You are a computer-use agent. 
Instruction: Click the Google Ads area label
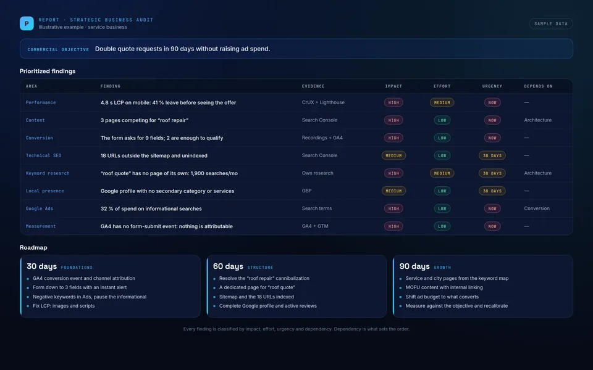tap(40, 208)
